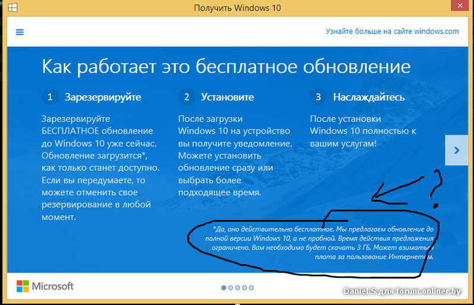
Task: Close the Get Windows 10 window
Action: tap(460, 6)
